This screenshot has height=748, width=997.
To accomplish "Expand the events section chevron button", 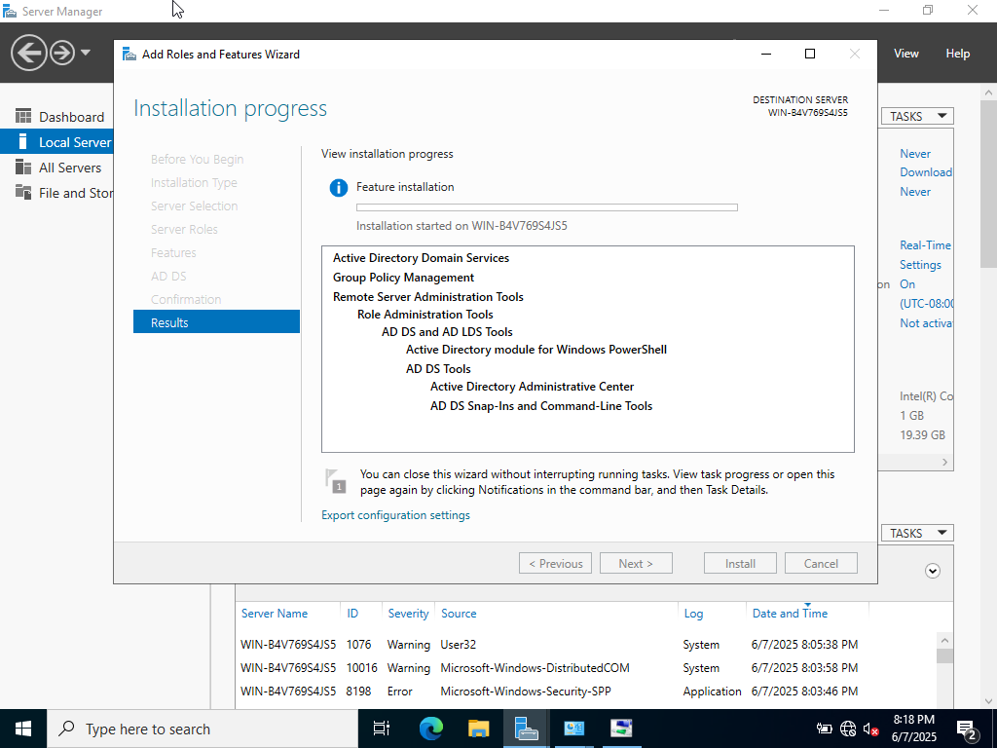I will coord(933,571).
